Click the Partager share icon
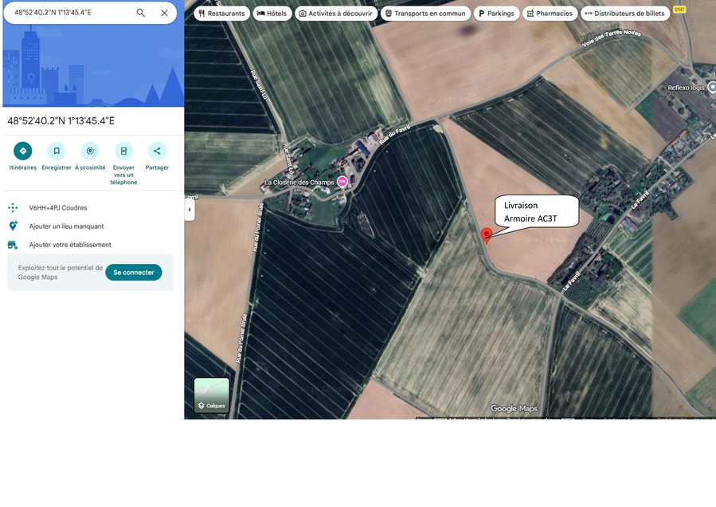 tap(157, 151)
